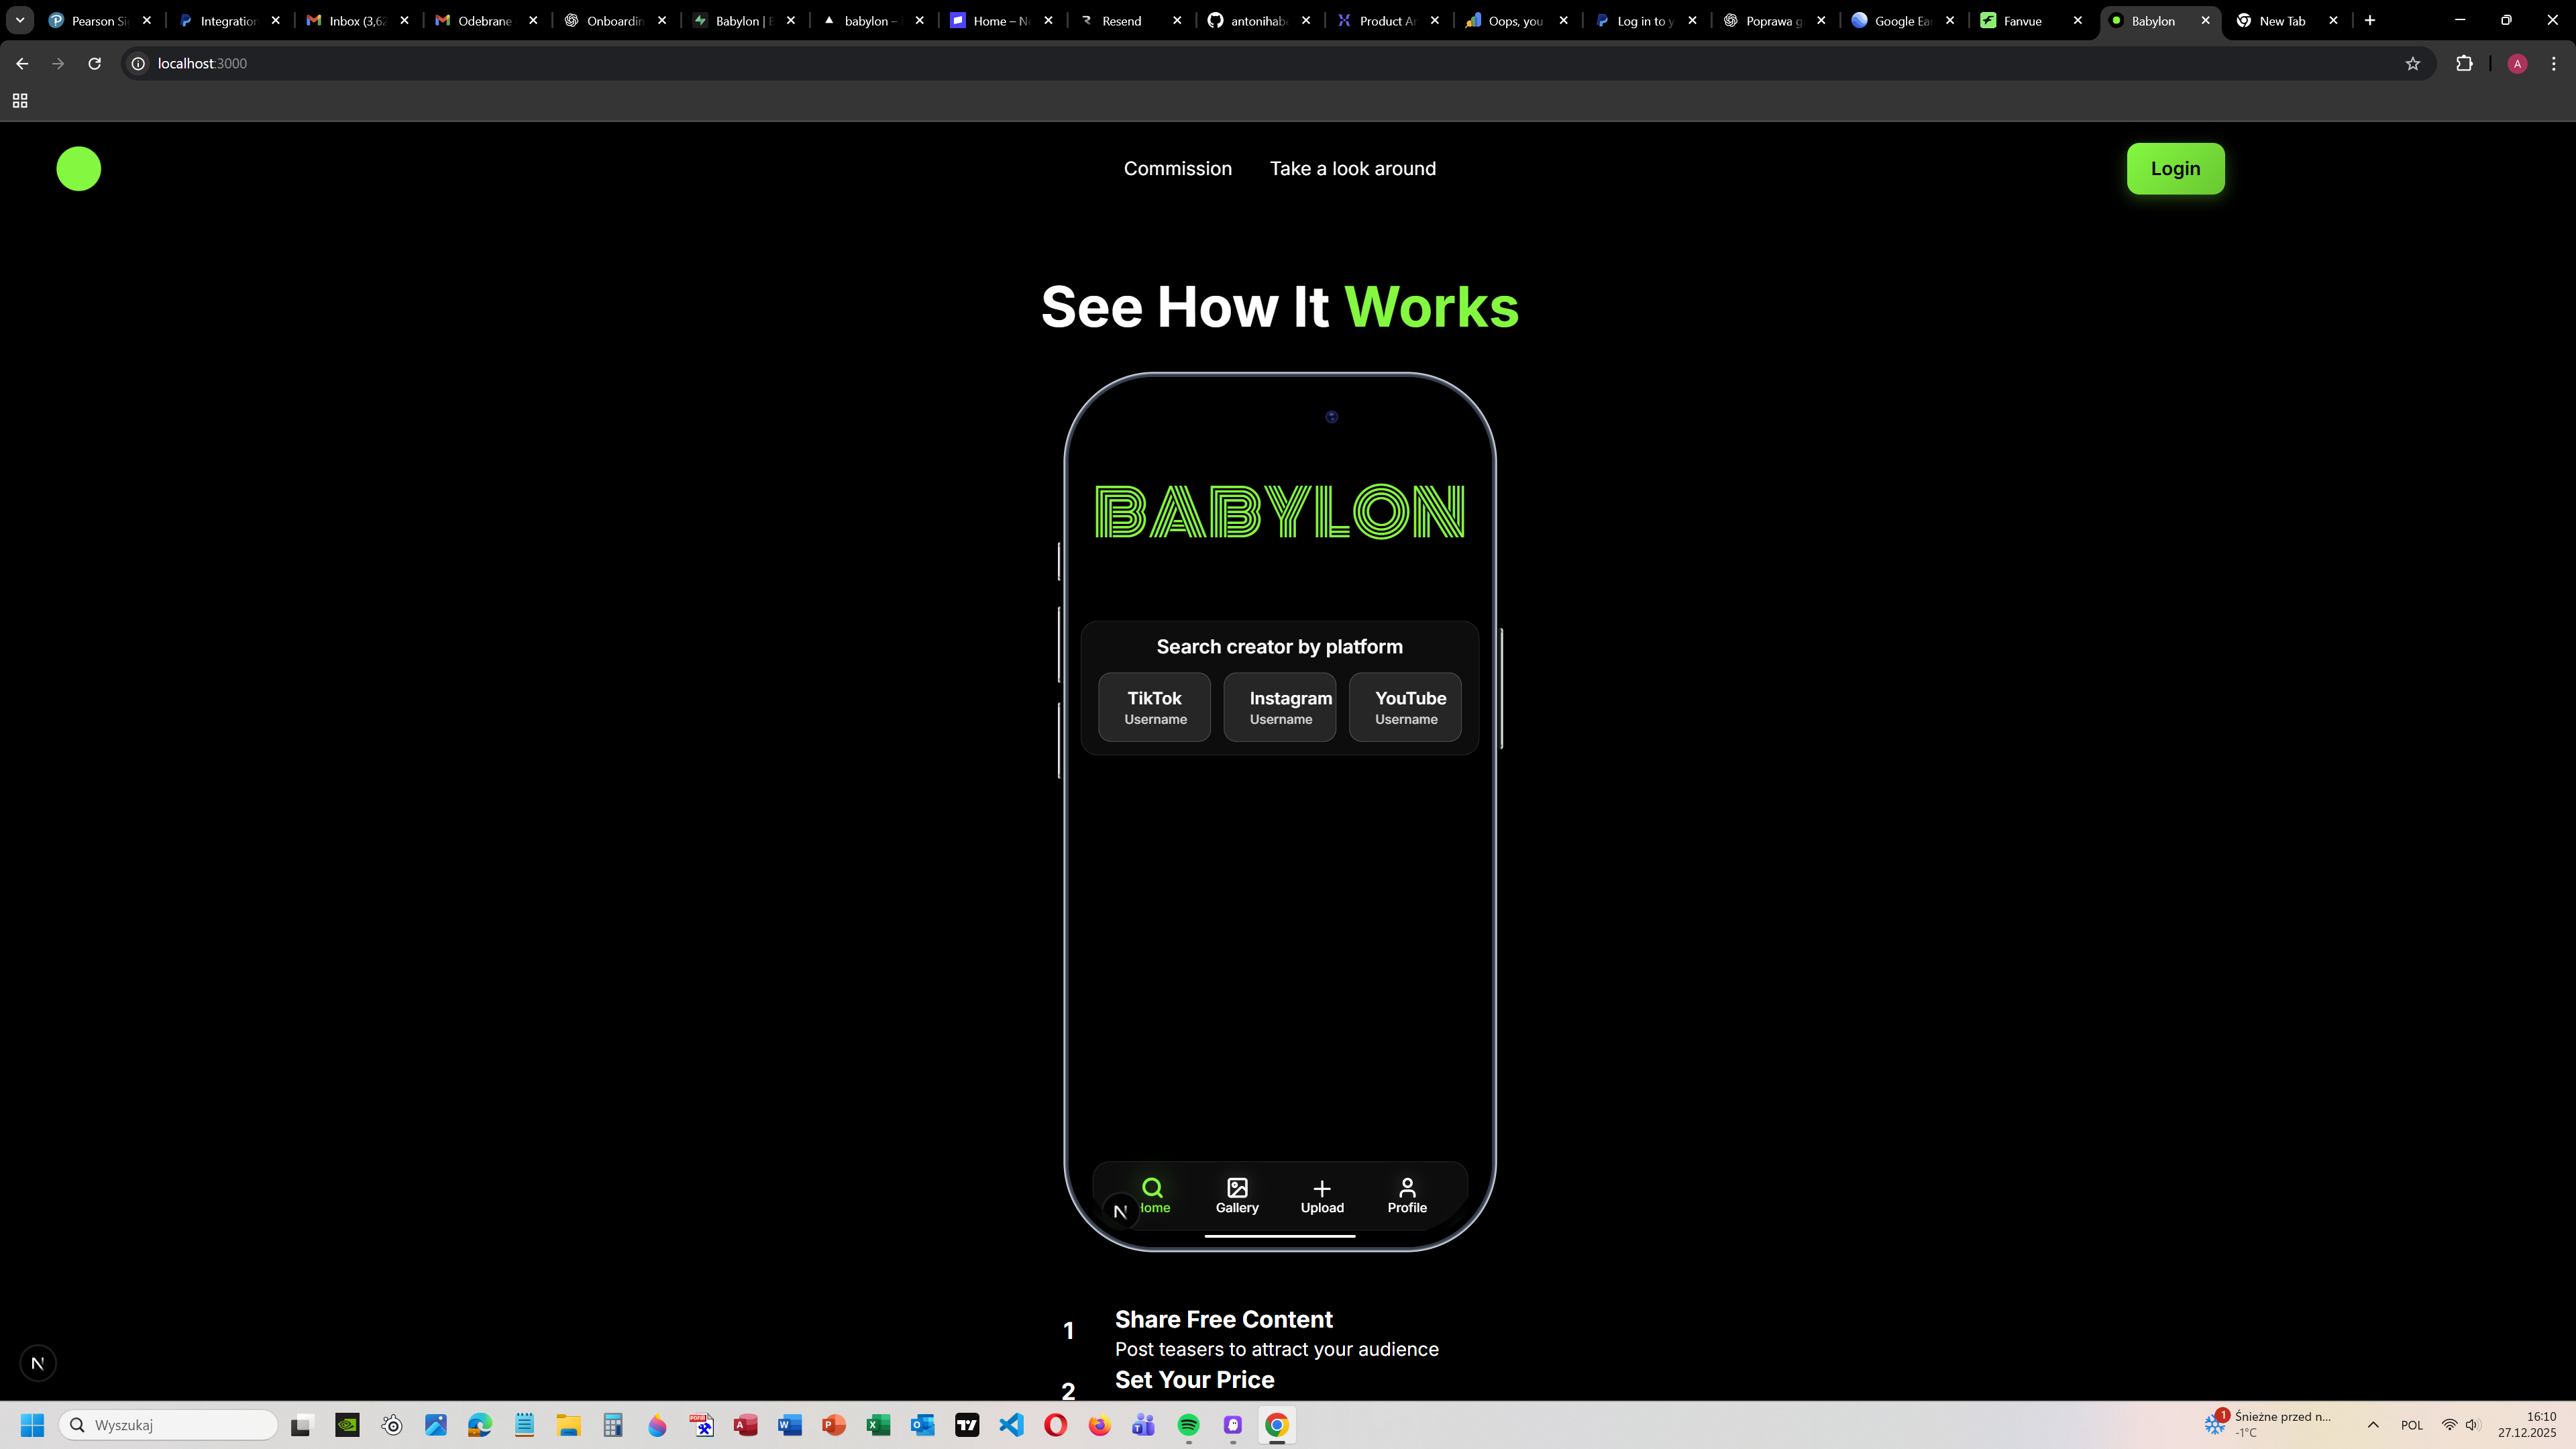Viewport: 2576px width, 1449px height.
Task: Reload the localhost page
Action: (x=94, y=64)
